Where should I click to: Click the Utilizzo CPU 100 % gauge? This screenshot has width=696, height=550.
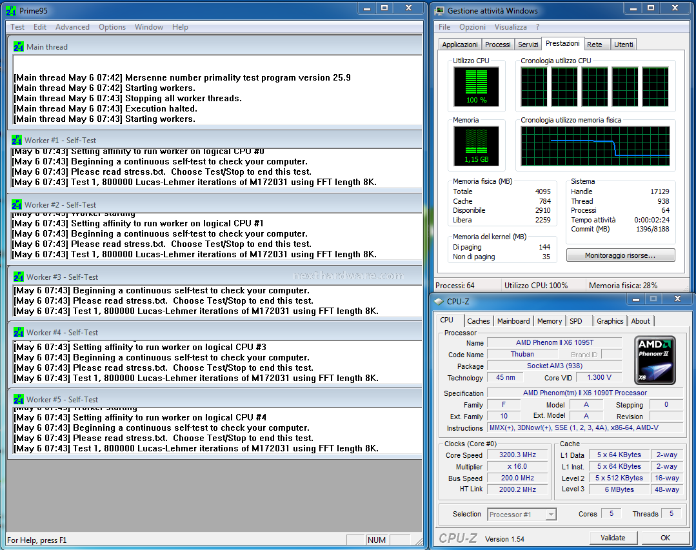coord(476,86)
